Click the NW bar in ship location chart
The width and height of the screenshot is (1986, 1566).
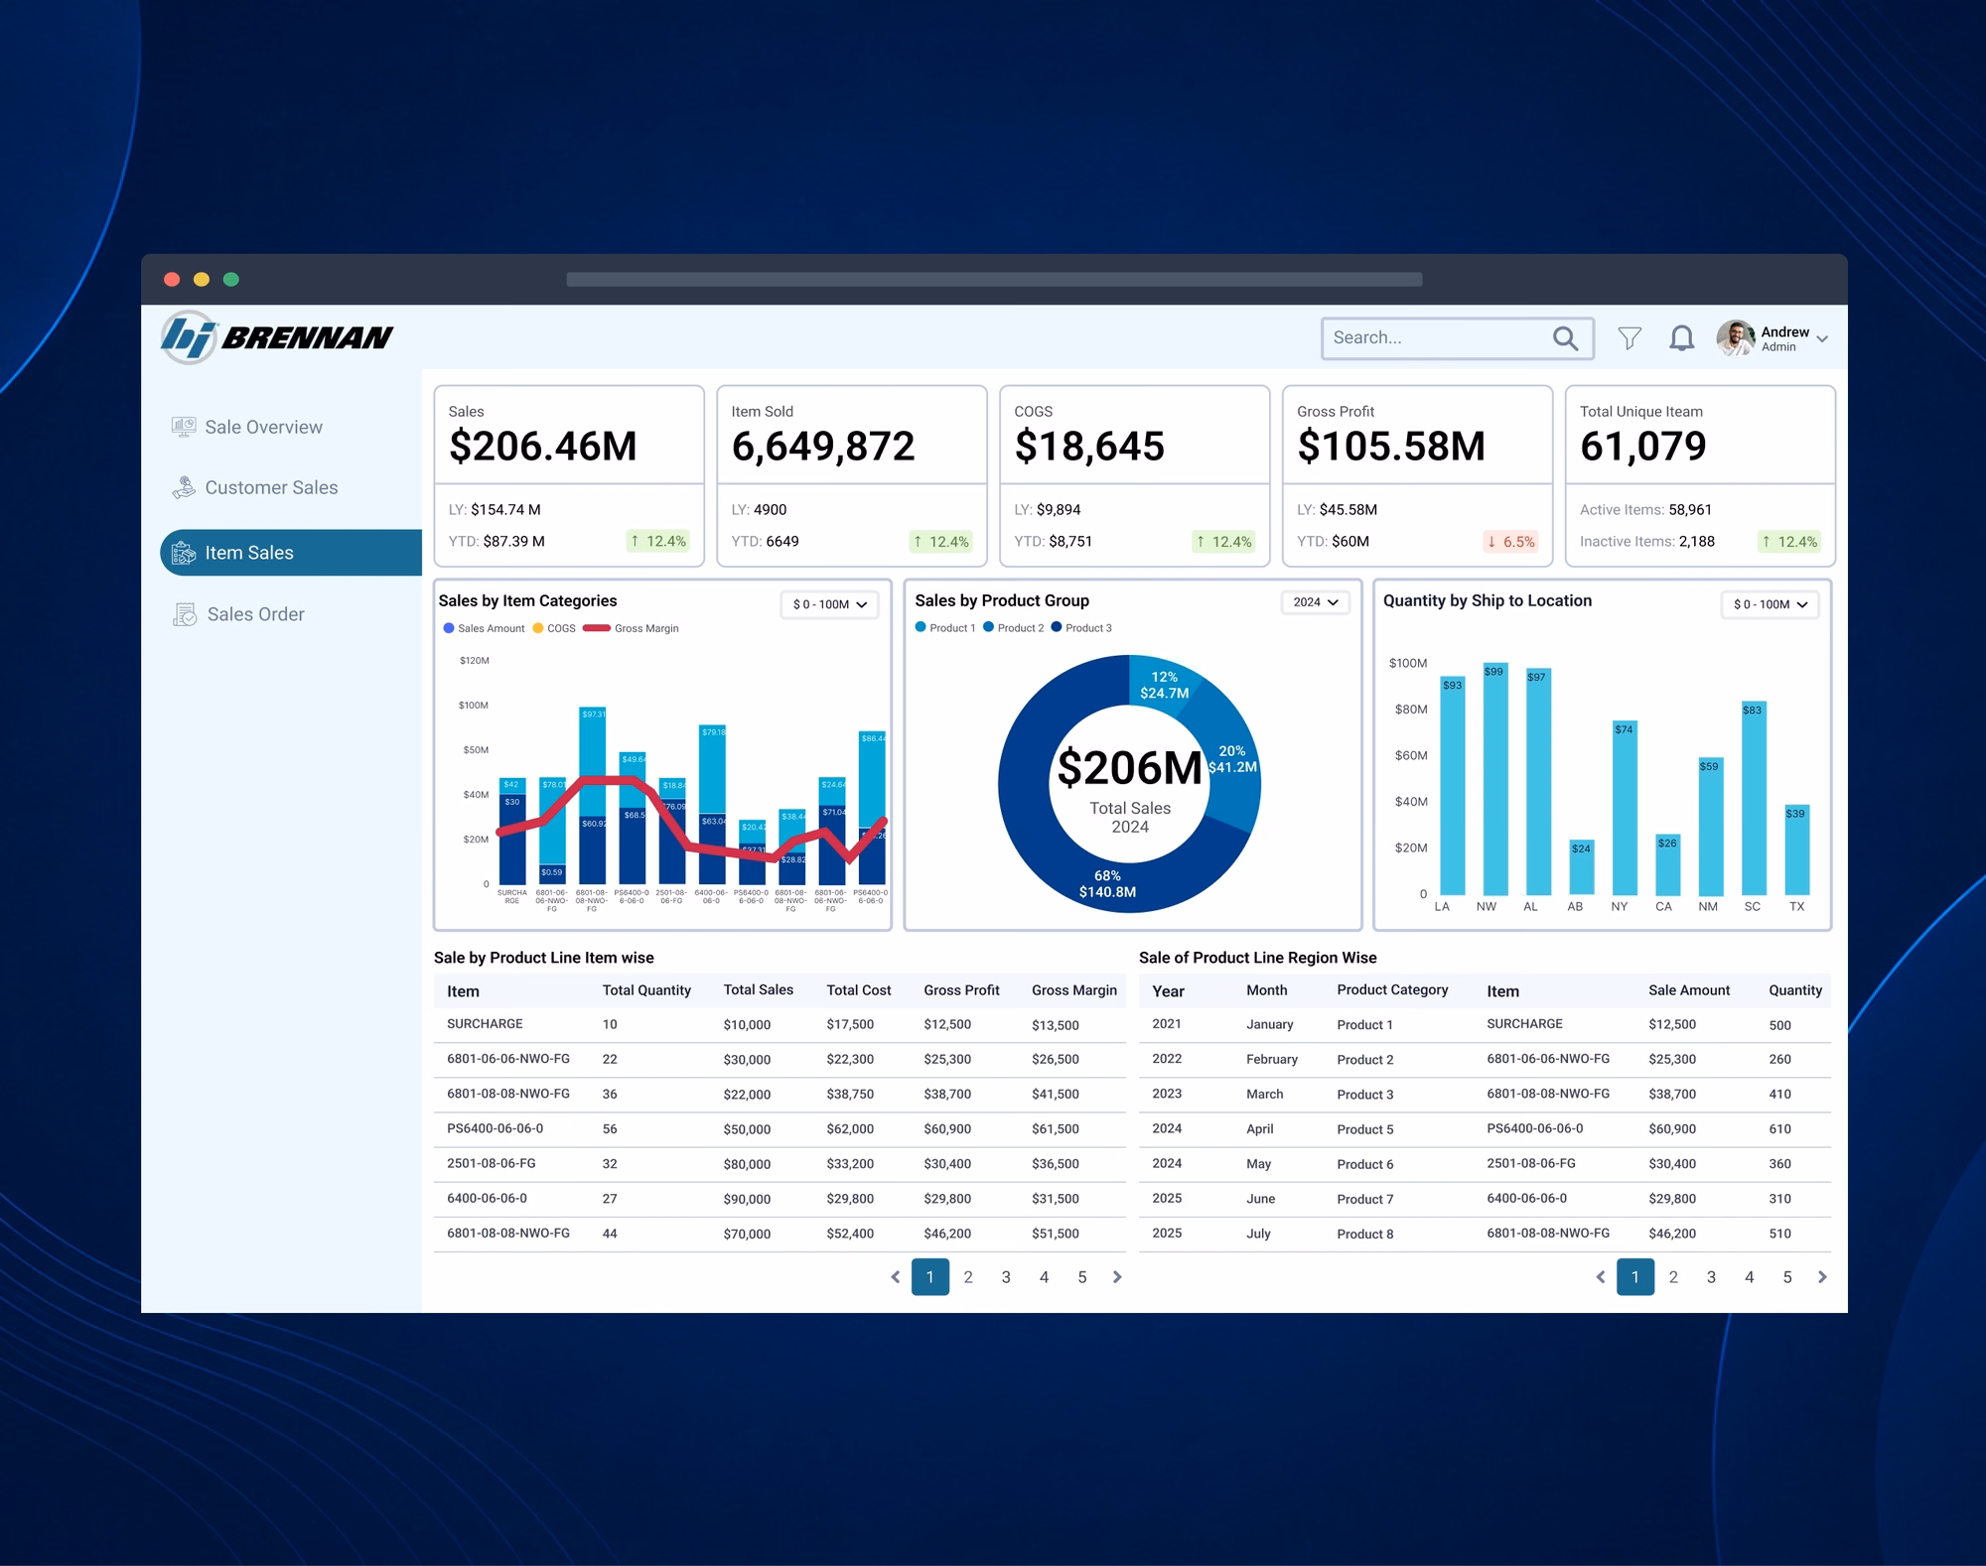1495,778
